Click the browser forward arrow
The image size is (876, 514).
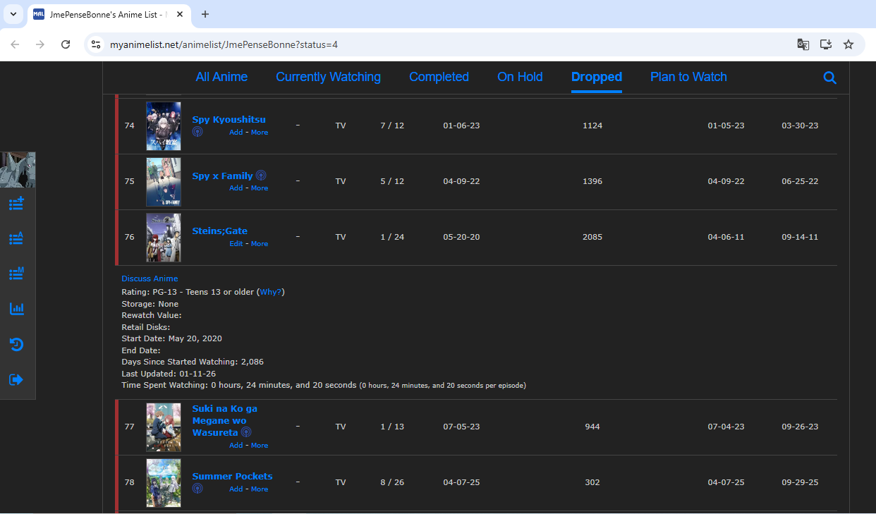click(40, 44)
